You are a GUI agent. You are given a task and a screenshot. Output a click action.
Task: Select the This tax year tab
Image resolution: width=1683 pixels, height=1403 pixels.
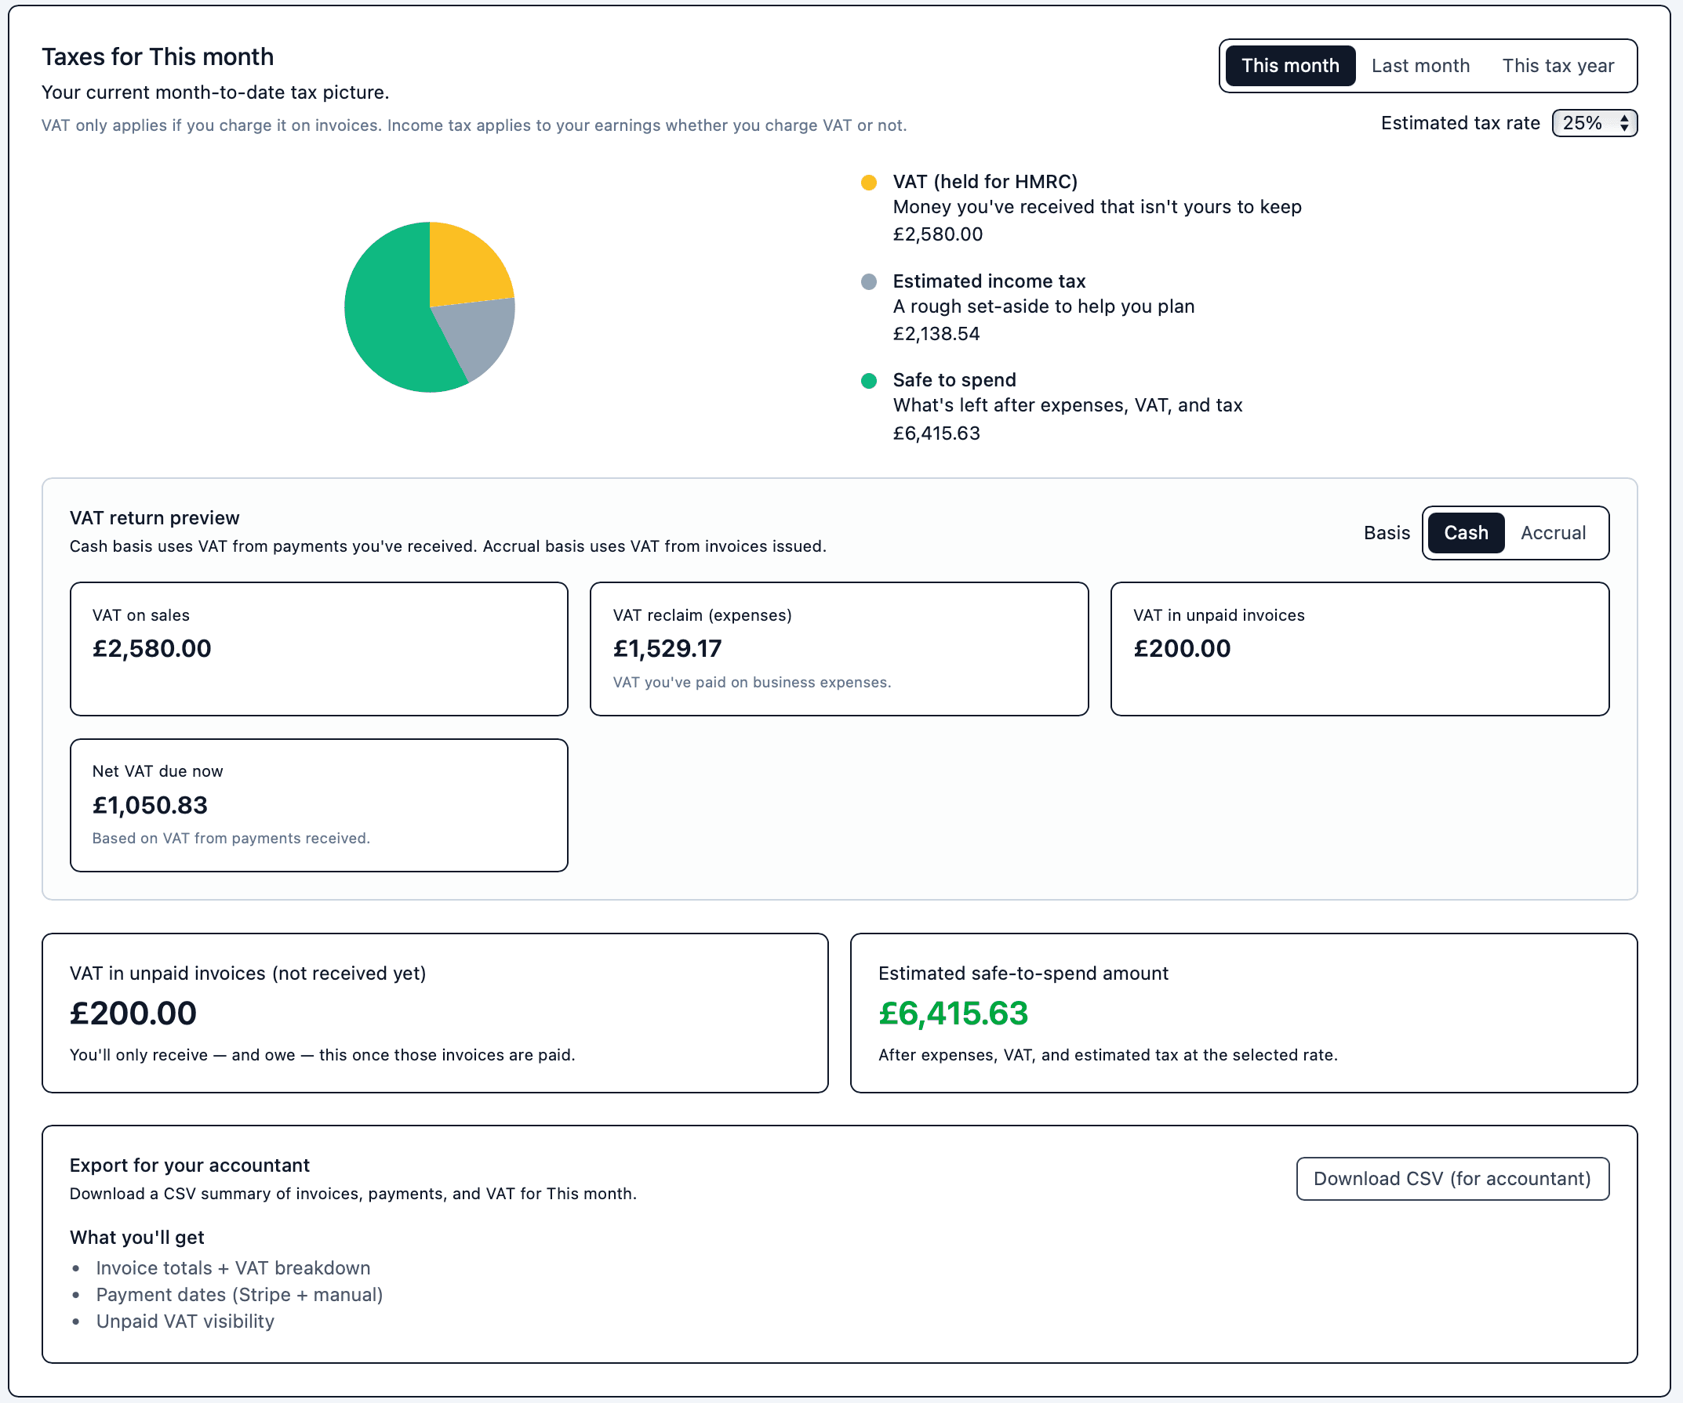[x=1558, y=66]
